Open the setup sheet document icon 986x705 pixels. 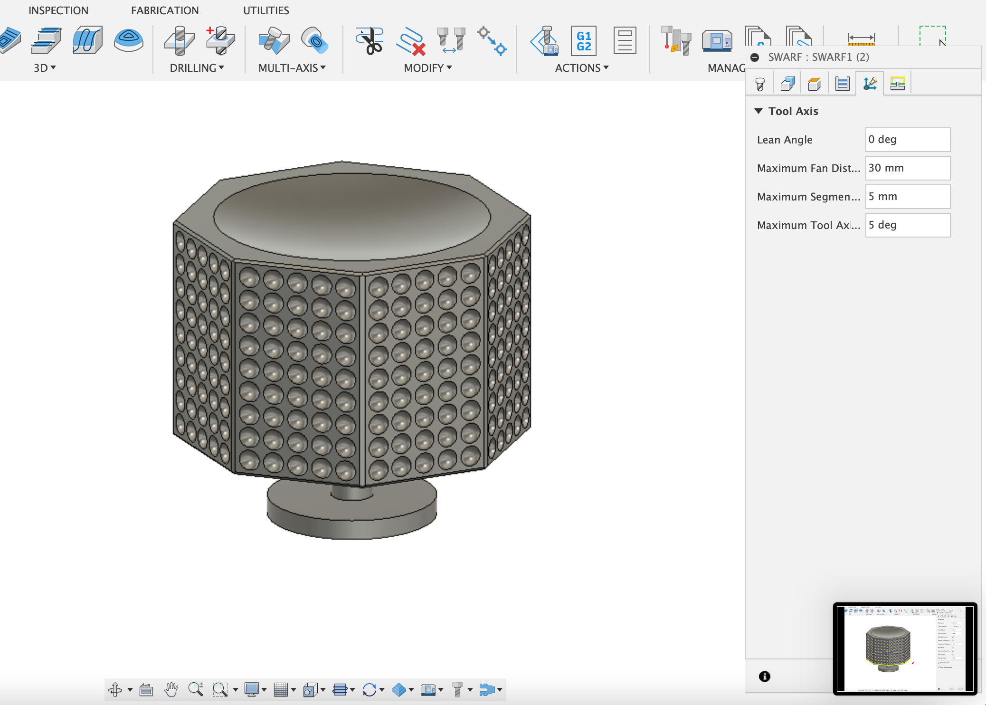pyautogui.click(x=625, y=40)
